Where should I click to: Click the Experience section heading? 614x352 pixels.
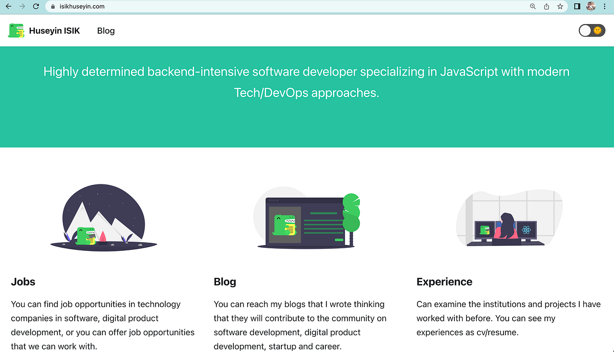444,281
